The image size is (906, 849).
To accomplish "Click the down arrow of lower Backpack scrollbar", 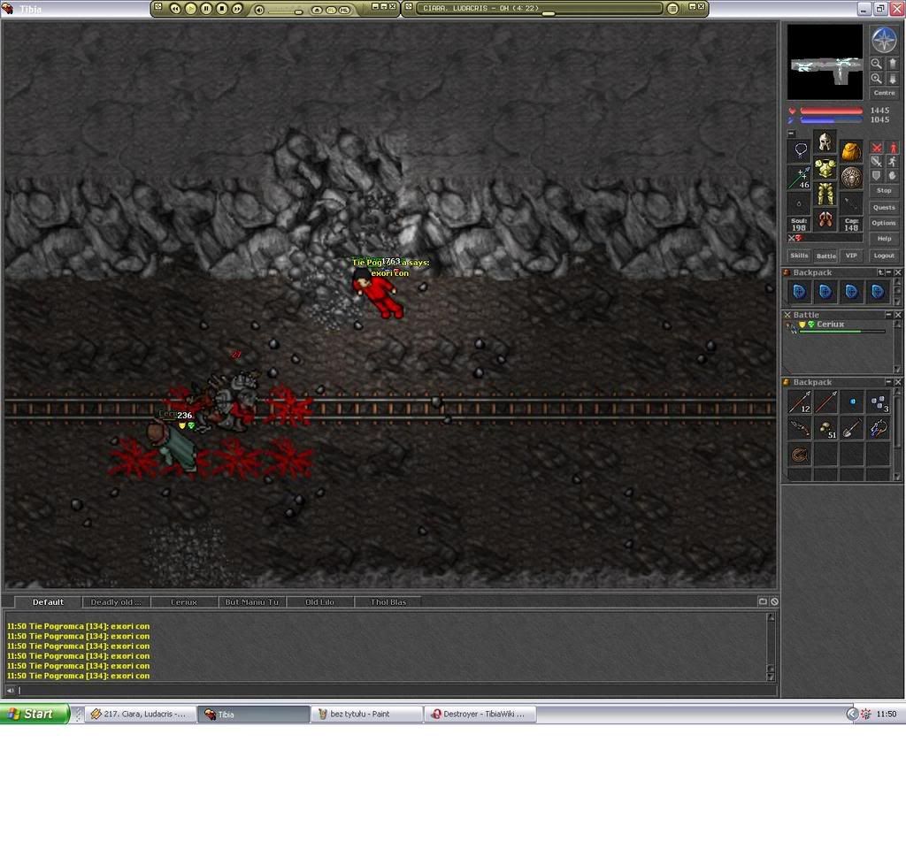I will tap(897, 477).
